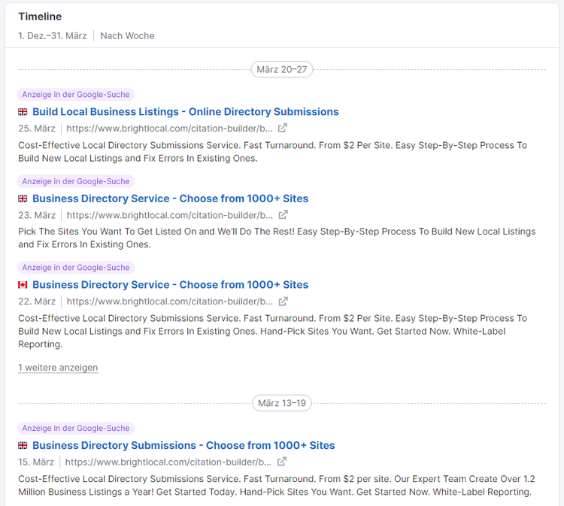564x506 pixels.
Task: Open external link icon for 25. März ad
Action: (x=282, y=128)
